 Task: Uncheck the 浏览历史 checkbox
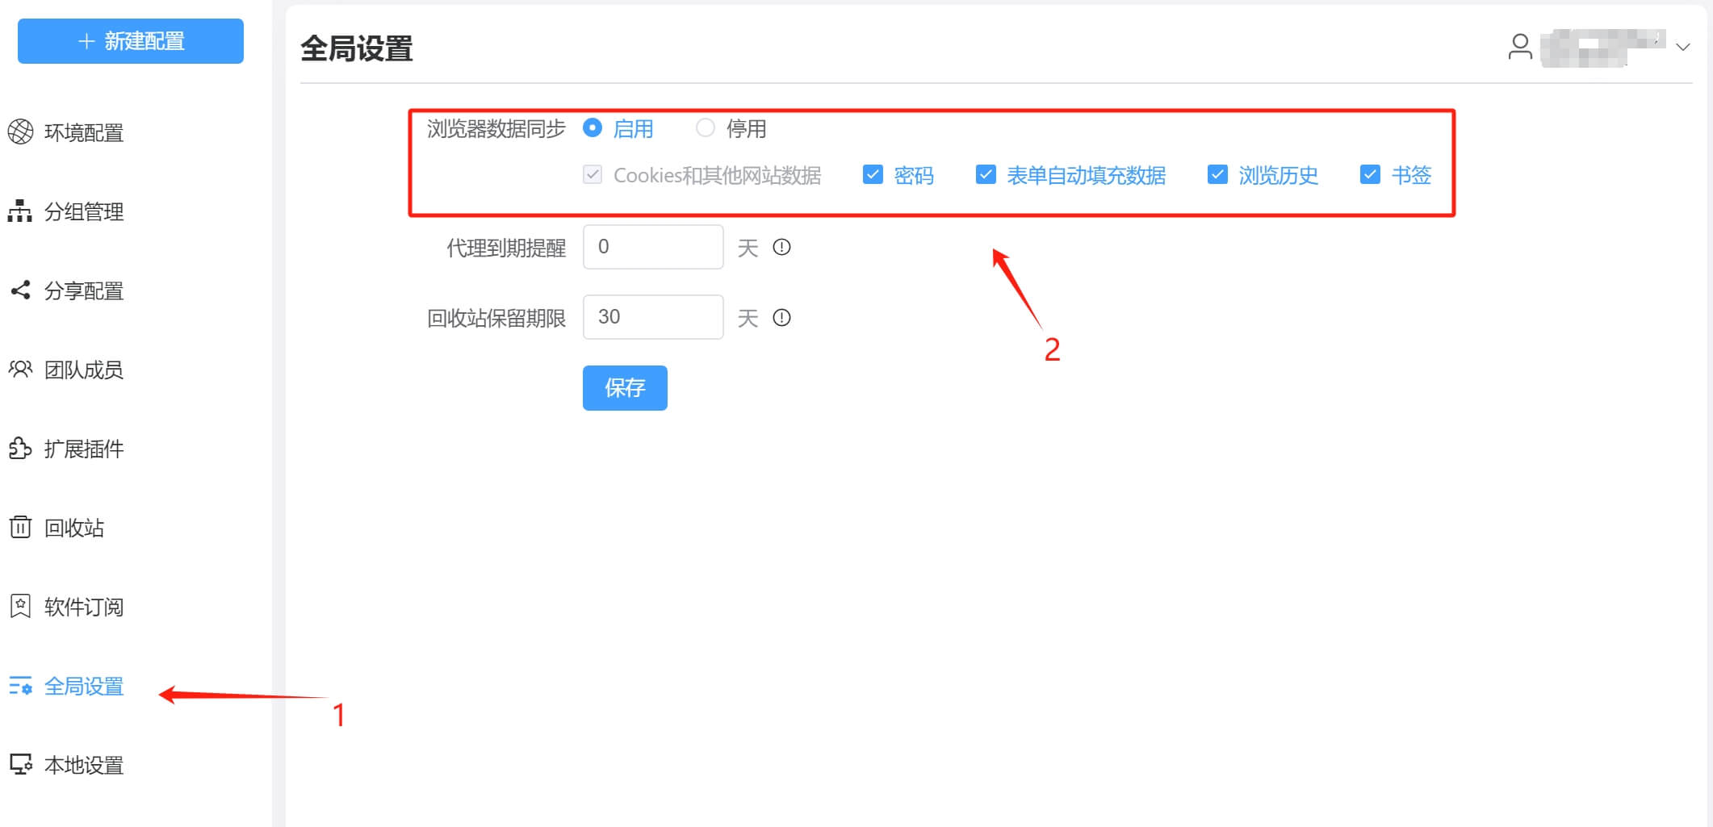point(1217,175)
